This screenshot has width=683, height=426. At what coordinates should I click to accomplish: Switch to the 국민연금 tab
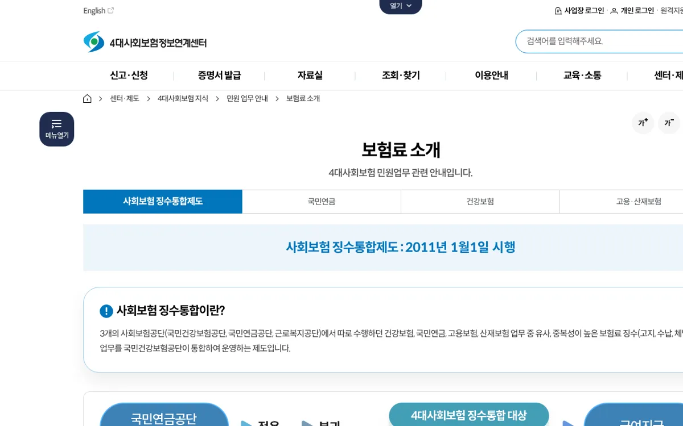pyautogui.click(x=322, y=202)
